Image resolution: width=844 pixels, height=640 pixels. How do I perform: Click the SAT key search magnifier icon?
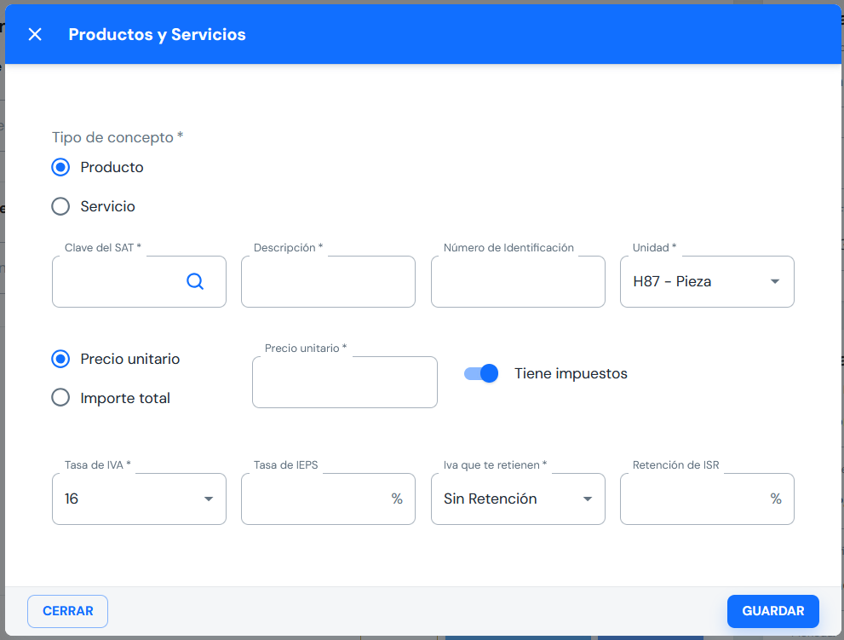(x=195, y=281)
